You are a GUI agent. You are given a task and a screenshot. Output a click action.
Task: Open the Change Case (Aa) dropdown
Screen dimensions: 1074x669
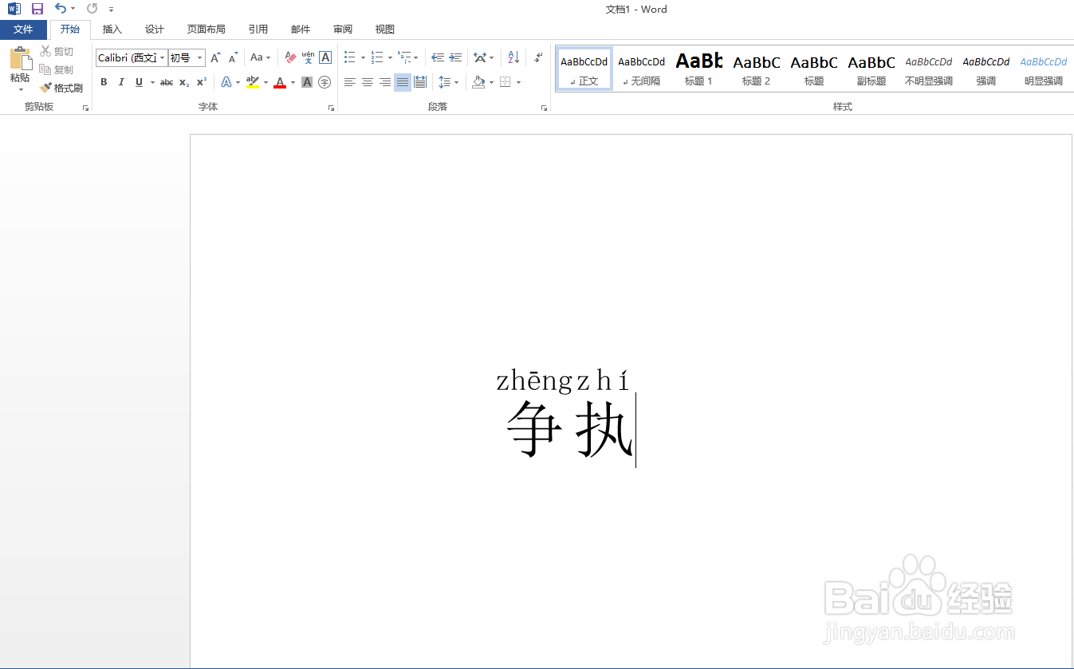(x=260, y=57)
